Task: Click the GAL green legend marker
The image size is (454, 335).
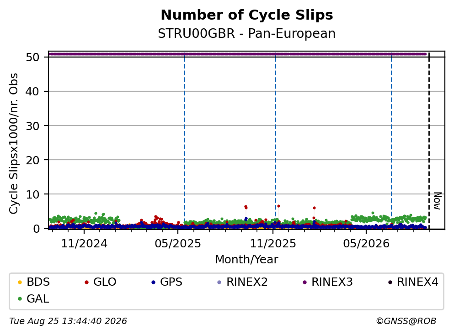Action: 20,299
